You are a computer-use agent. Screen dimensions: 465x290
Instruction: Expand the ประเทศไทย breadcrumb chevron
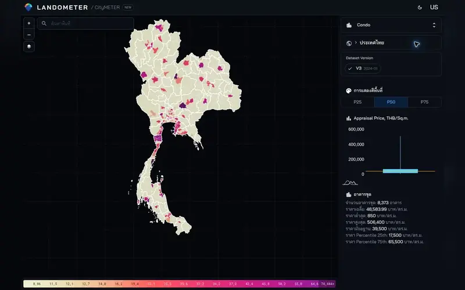coord(356,42)
